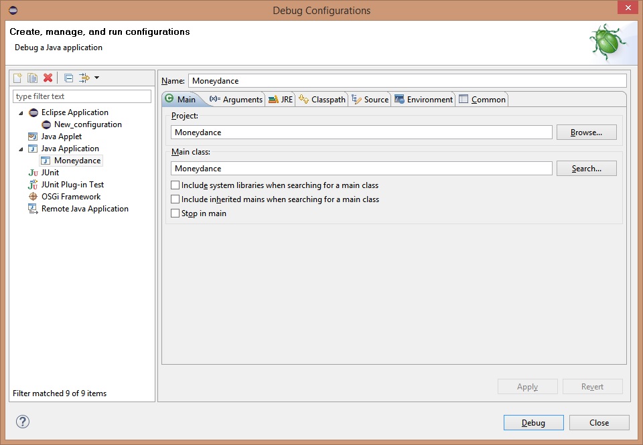This screenshot has height=445, width=643.
Task: Click the Java Applet type icon
Action: [33, 137]
